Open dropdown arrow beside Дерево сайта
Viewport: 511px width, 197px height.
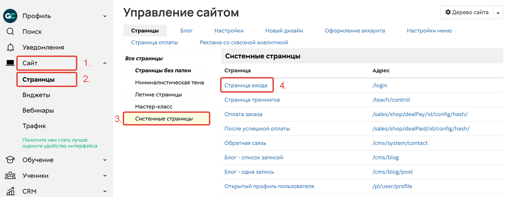click(498, 13)
